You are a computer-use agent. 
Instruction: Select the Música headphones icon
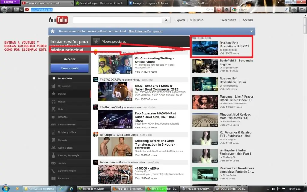53,102
